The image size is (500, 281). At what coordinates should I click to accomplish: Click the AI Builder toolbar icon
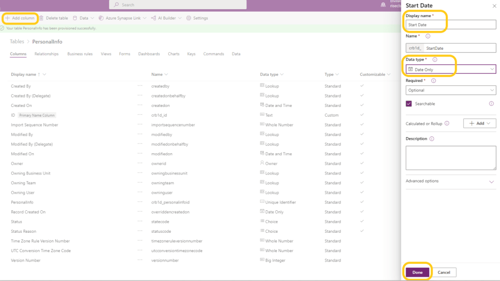click(153, 18)
